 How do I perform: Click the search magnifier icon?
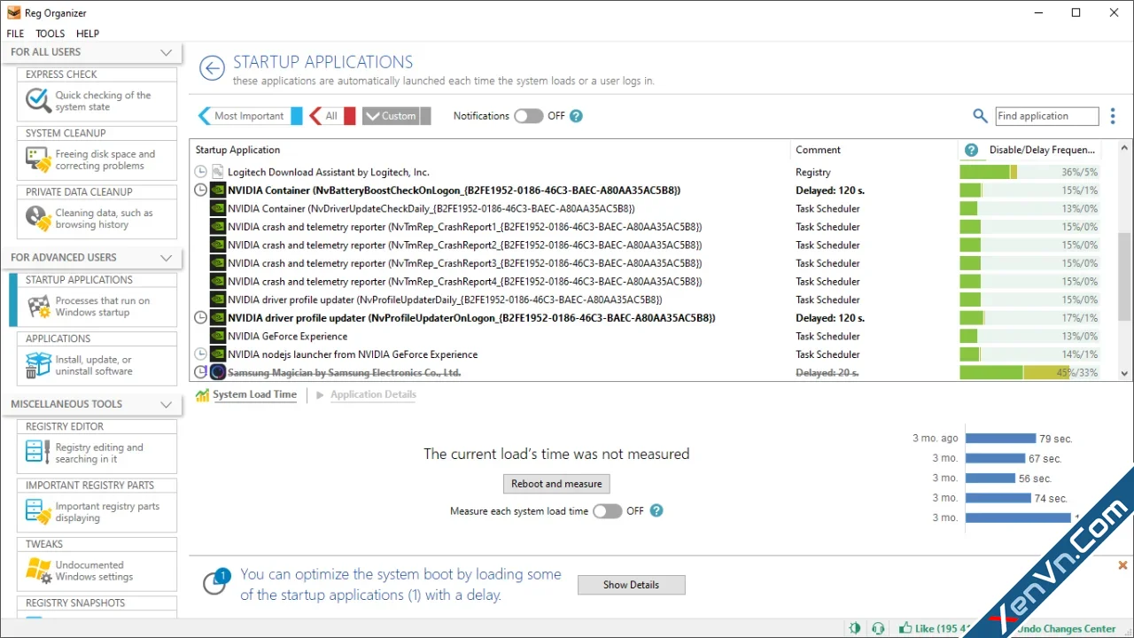[x=980, y=116]
